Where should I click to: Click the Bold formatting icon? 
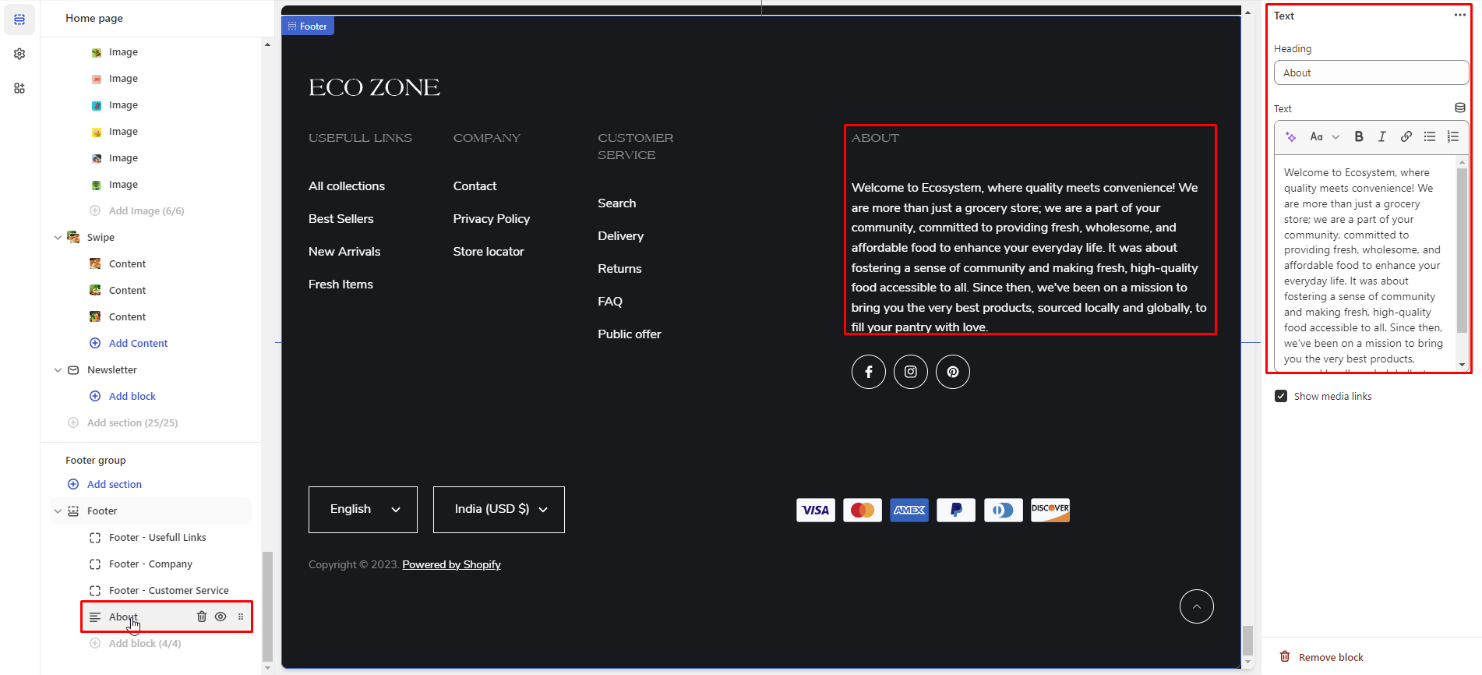1359,136
